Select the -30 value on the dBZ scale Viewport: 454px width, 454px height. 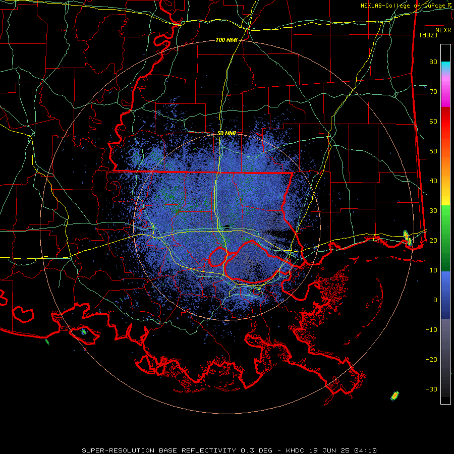pyautogui.click(x=431, y=389)
